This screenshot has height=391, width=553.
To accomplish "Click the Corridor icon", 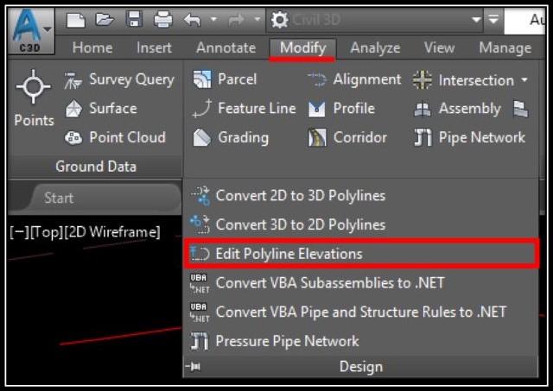I will pyautogui.click(x=317, y=137).
